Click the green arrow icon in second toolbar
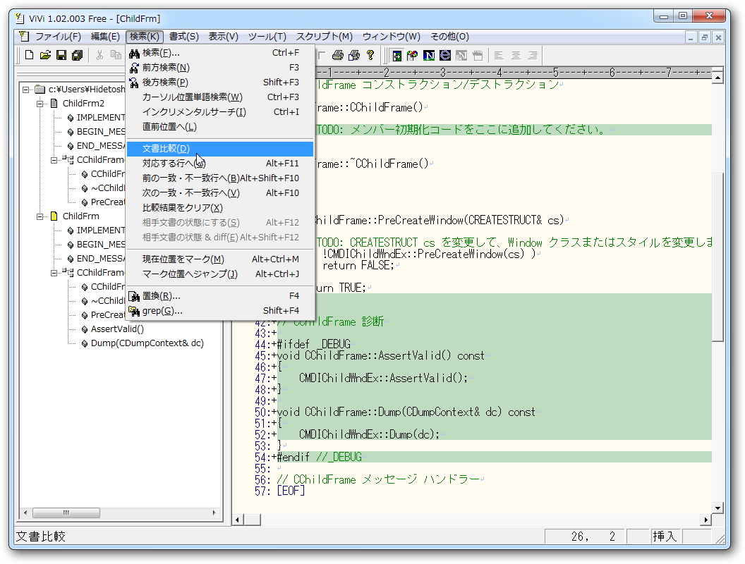The image size is (745, 564). 396,56
